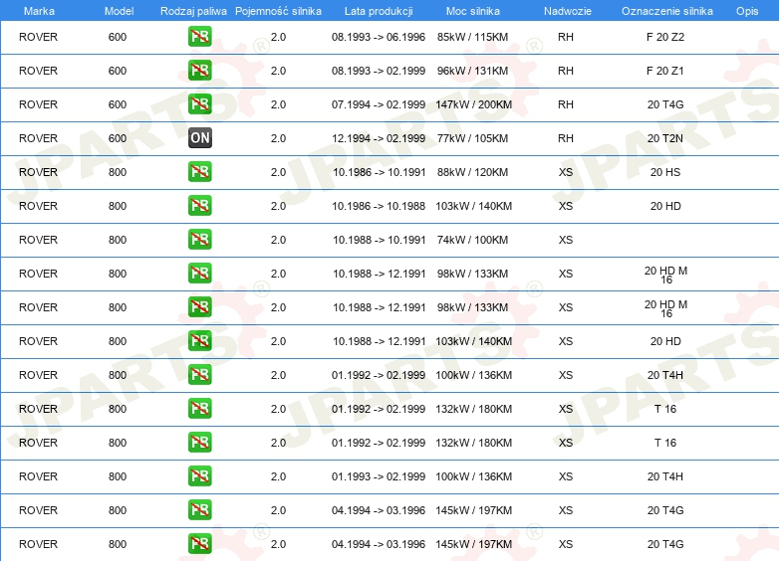This screenshot has width=779, height=561.
Task: Click engine code 20 HS
Action: click(665, 172)
